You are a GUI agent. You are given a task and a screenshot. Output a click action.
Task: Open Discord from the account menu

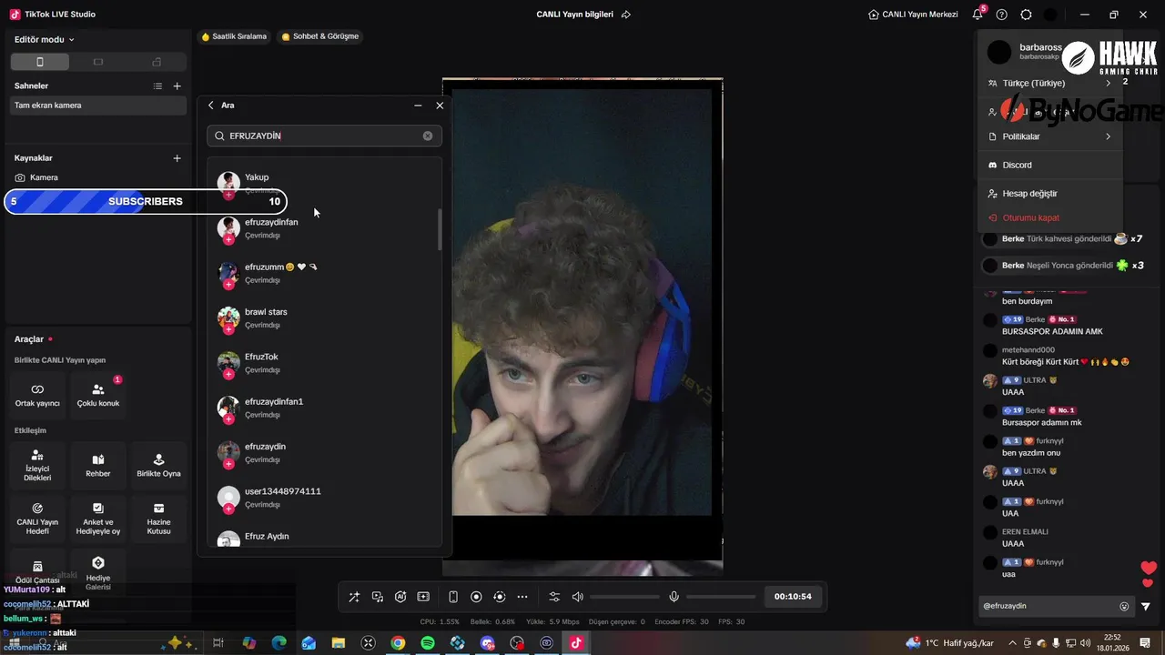[x=1049, y=165]
